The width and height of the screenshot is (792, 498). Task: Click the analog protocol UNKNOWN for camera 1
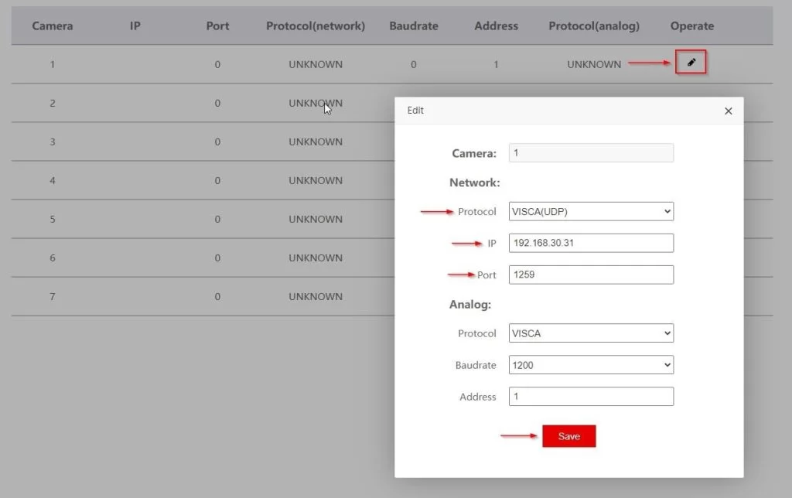[x=594, y=64]
